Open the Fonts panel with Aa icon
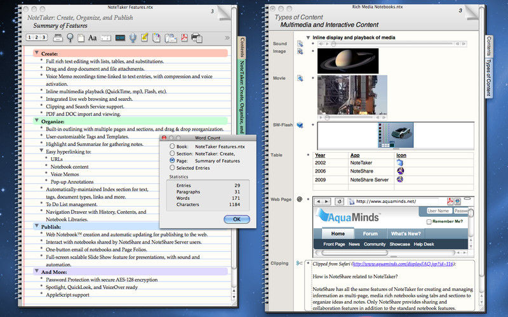 (x=92, y=38)
